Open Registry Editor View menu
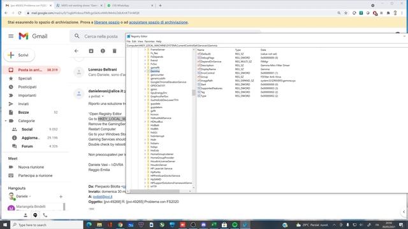Screen dimensions: 408x229 pos(140,41)
